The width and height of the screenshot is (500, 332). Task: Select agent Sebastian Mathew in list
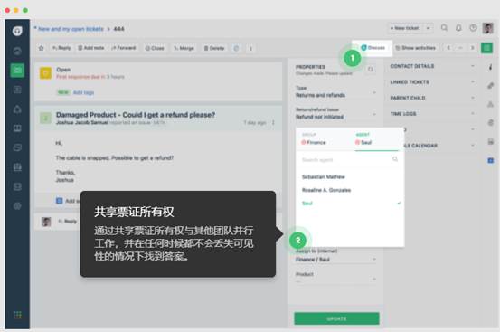coord(324,177)
